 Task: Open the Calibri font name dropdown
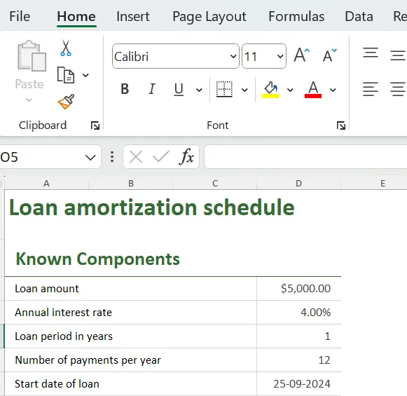[233, 56]
